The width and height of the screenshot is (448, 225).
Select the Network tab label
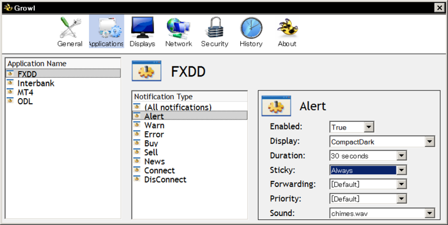(179, 44)
